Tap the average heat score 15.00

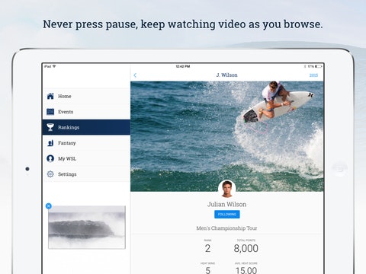(x=246, y=270)
